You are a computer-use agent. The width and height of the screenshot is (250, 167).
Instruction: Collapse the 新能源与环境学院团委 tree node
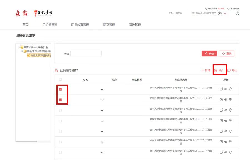pyautogui.click(x=22, y=51)
